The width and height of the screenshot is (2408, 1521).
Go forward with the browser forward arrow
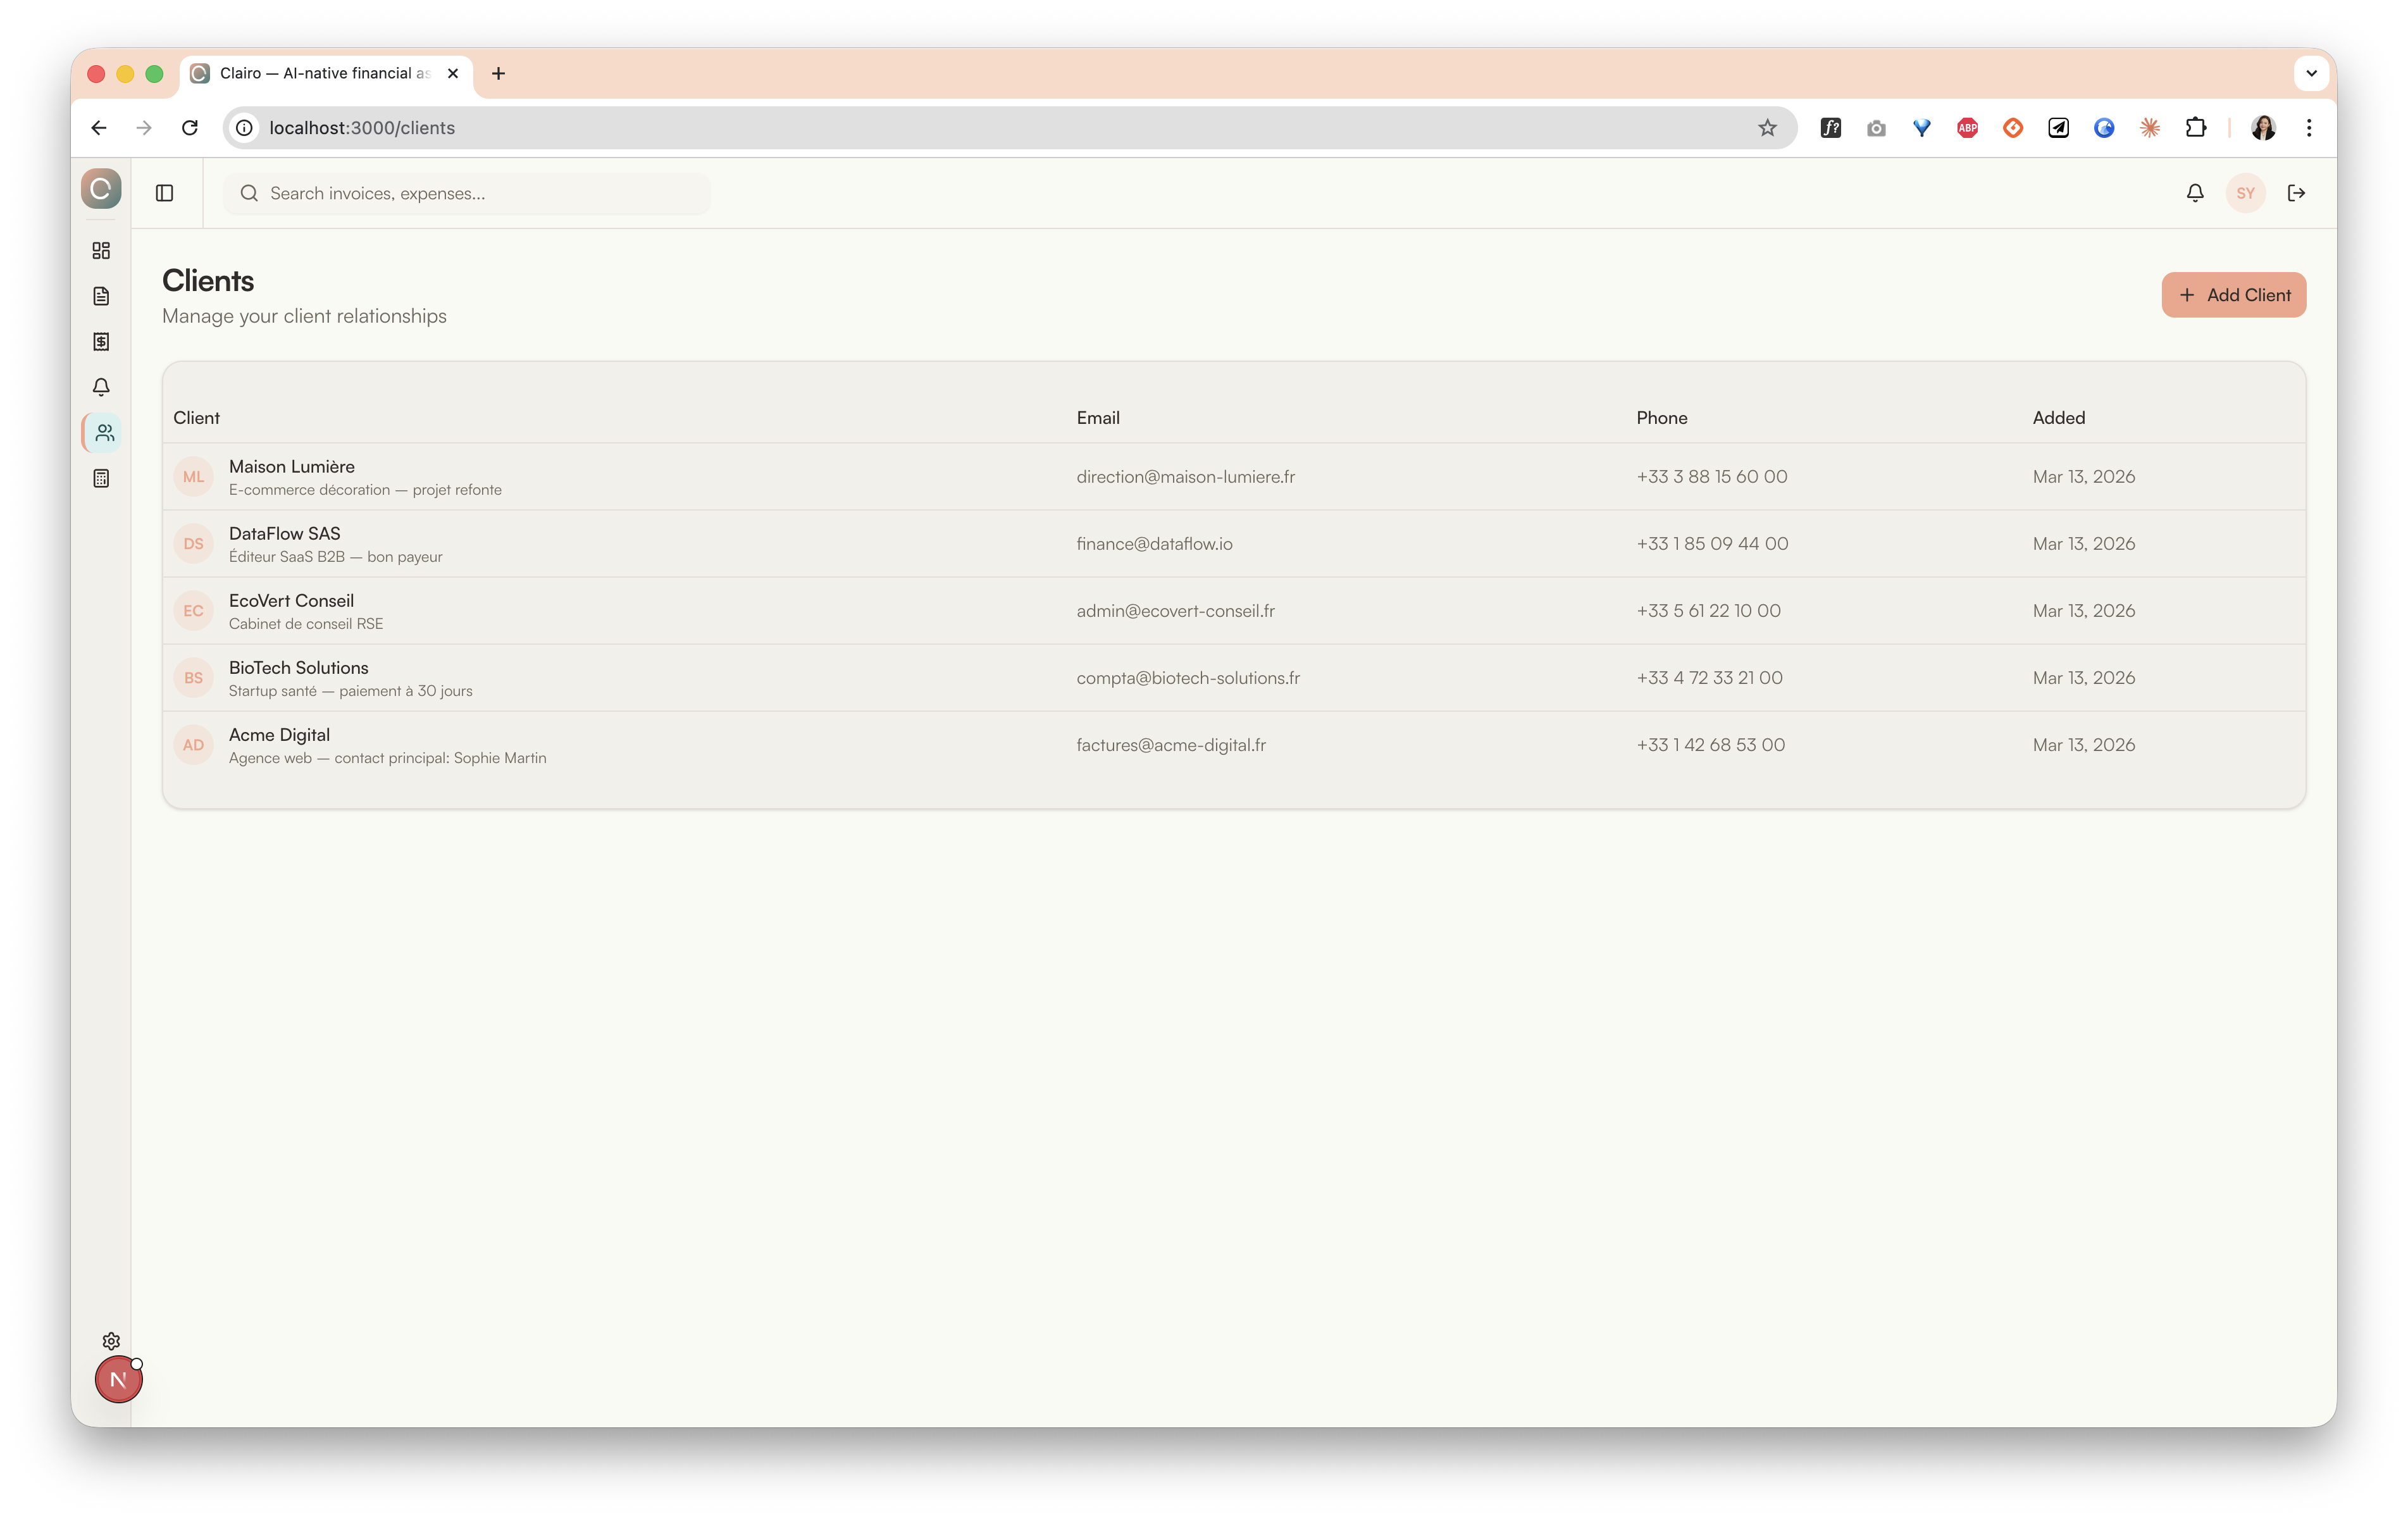[144, 128]
